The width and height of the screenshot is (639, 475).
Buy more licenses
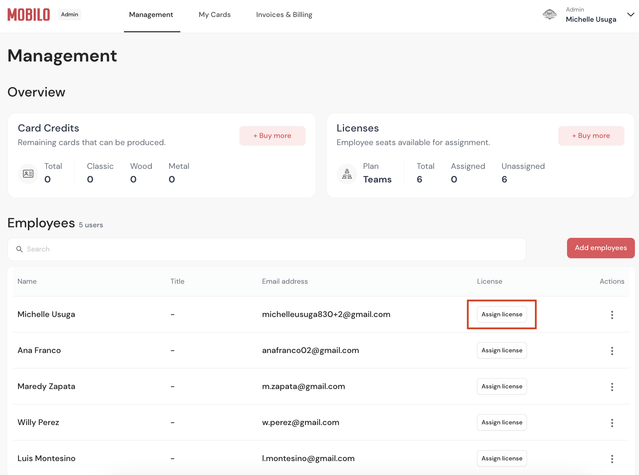tap(591, 136)
